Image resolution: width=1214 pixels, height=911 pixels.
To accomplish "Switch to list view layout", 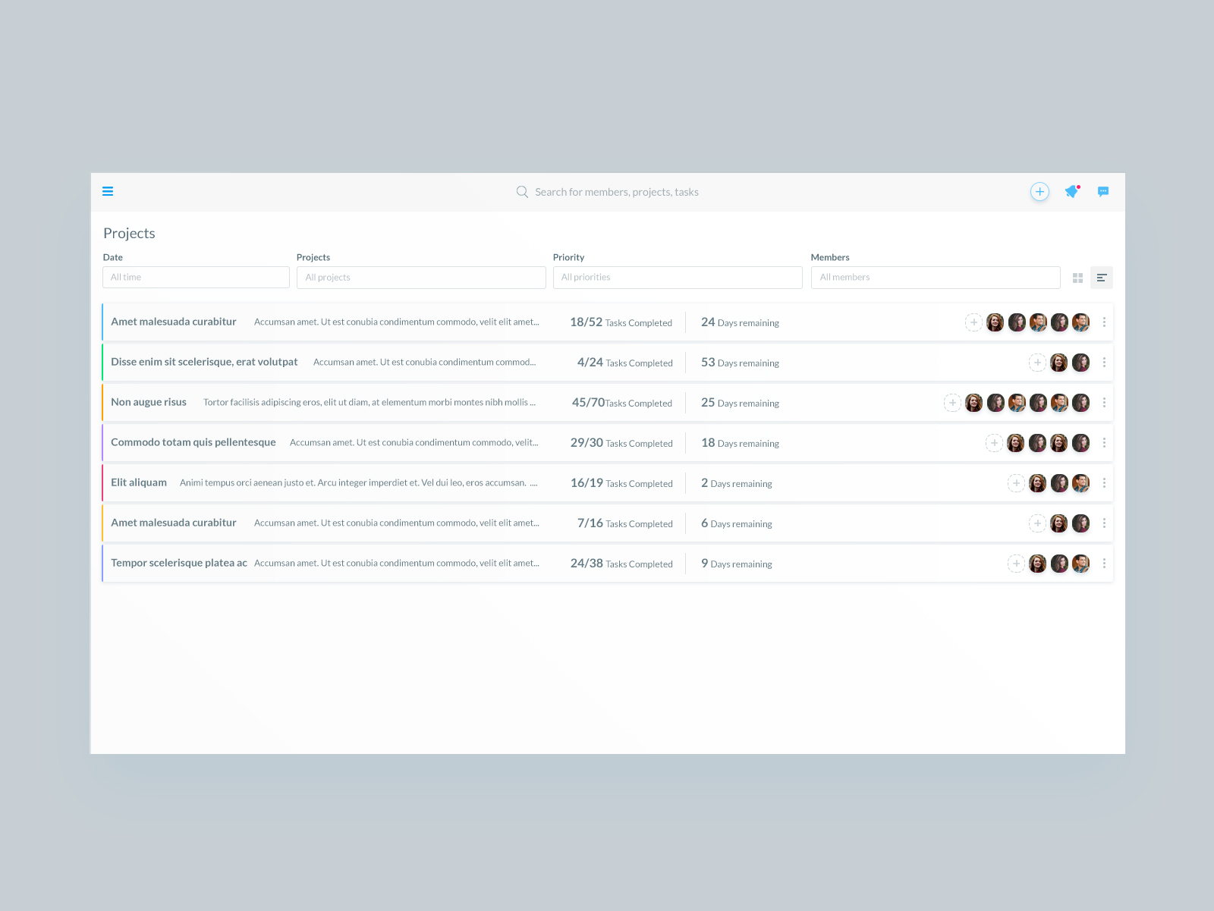I will (x=1102, y=277).
